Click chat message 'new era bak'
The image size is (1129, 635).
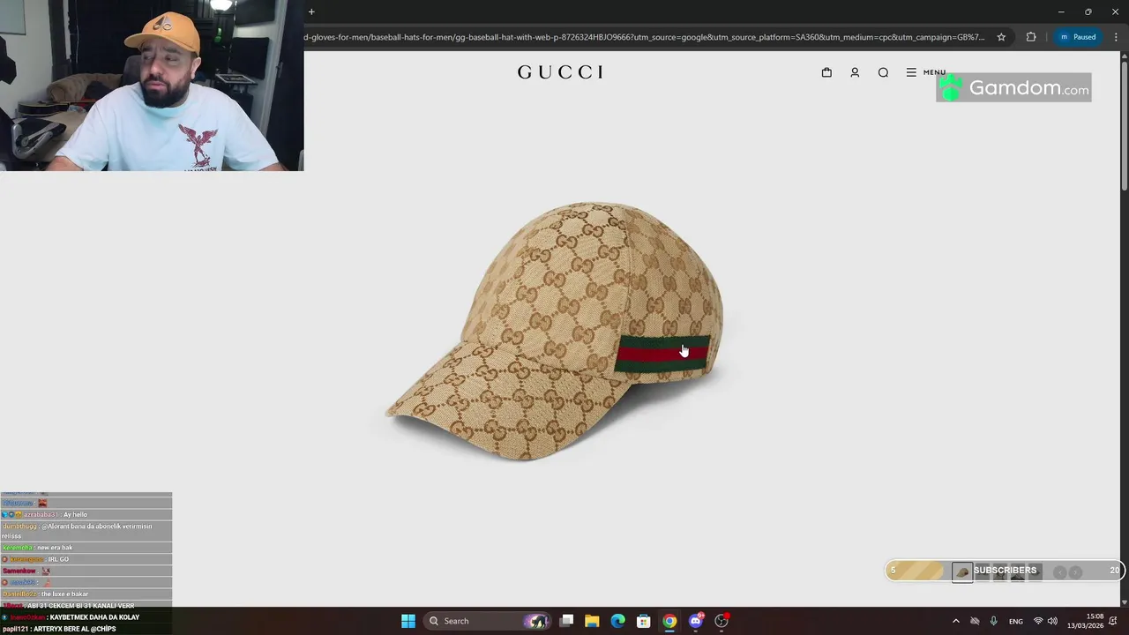point(55,548)
